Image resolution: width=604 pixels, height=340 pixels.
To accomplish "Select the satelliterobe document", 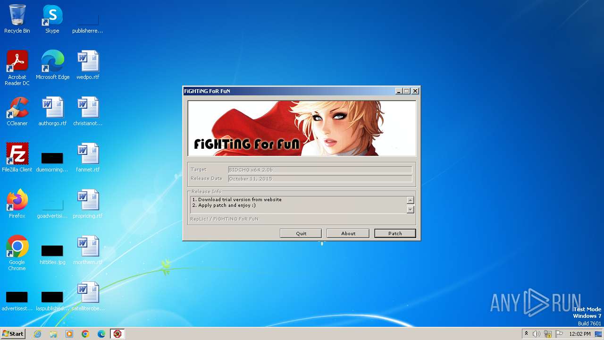I will 88,297.
